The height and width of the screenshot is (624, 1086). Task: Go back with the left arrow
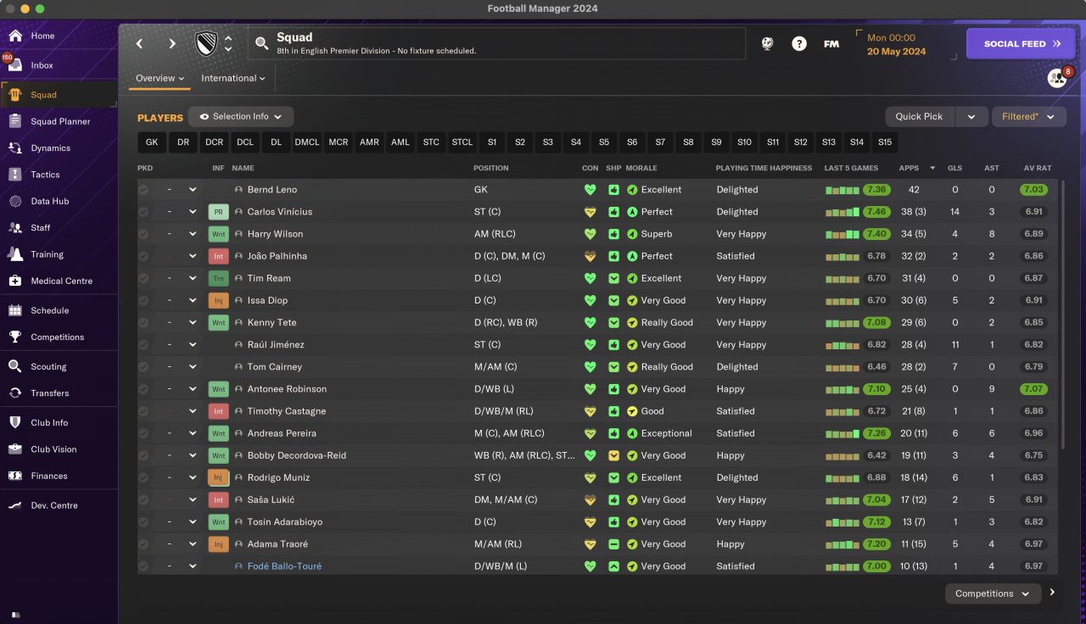click(140, 43)
